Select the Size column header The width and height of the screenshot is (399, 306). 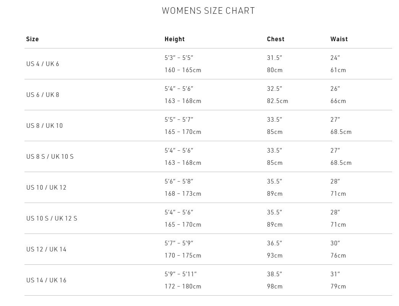click(x=32, y=39)
